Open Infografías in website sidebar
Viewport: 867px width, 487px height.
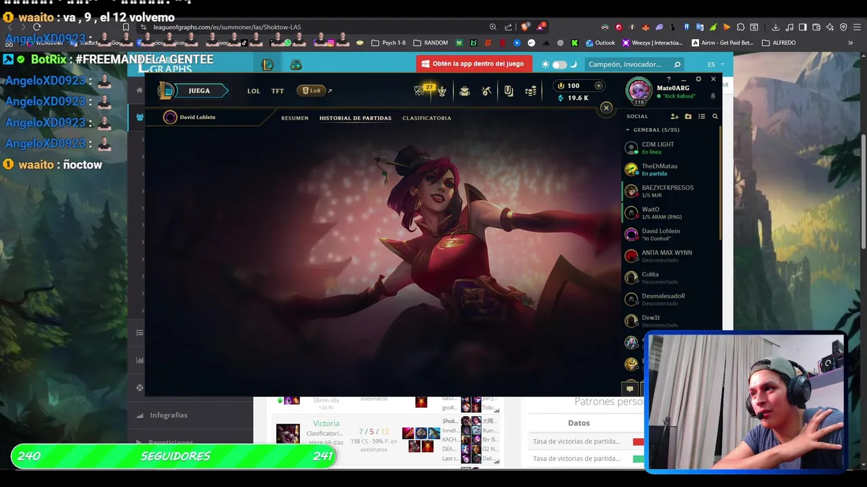click(169, 415)
